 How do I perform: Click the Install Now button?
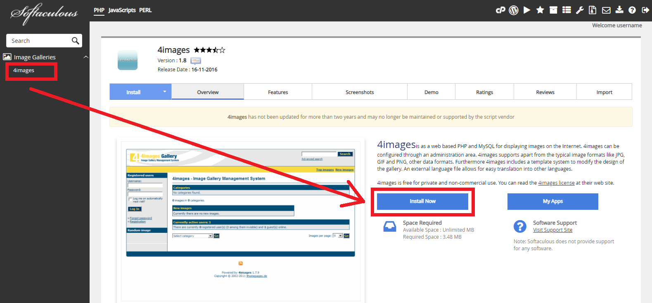click(422, 201)
